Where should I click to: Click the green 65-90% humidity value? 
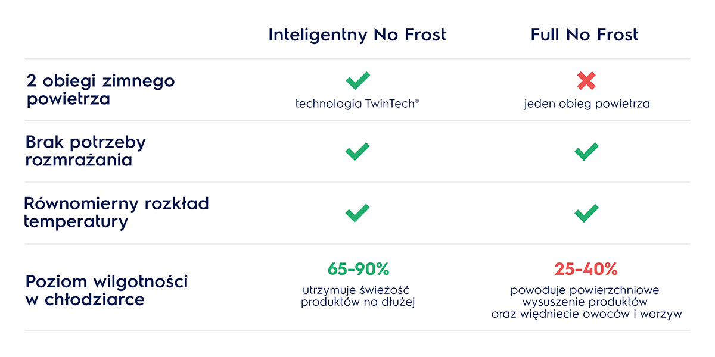point(357,269)
